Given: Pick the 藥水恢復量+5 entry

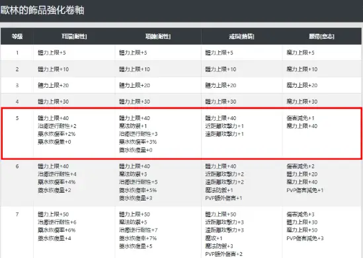Looking at the screenshot, I should pyautogui.click(x=136, y=246).
